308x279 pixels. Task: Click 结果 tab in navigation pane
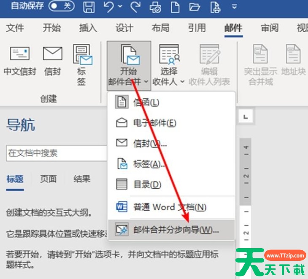pyautogui.click(x=82, y=179)
